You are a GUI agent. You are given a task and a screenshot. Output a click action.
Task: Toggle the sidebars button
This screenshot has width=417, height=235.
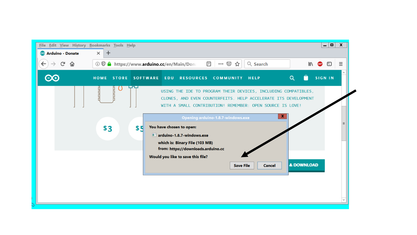pyautogui.click(x=329, y=64)
